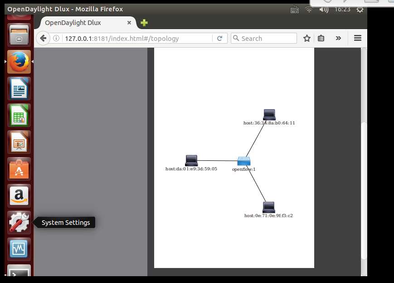Open the keyboard indicator in top panel
394x283 pixels.
pyautogui.click(x=295, y=10)
